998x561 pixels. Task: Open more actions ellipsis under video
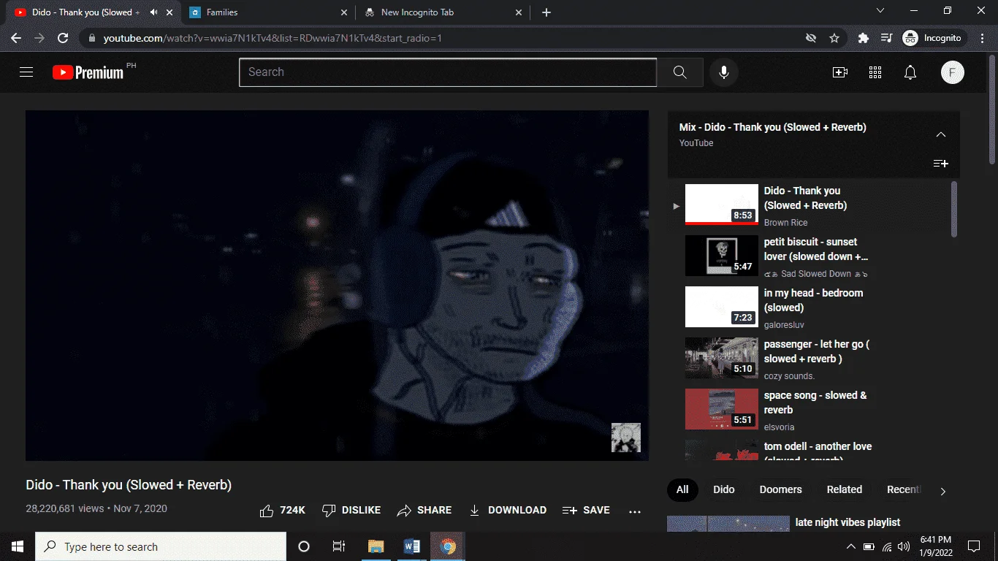point(635,511)
